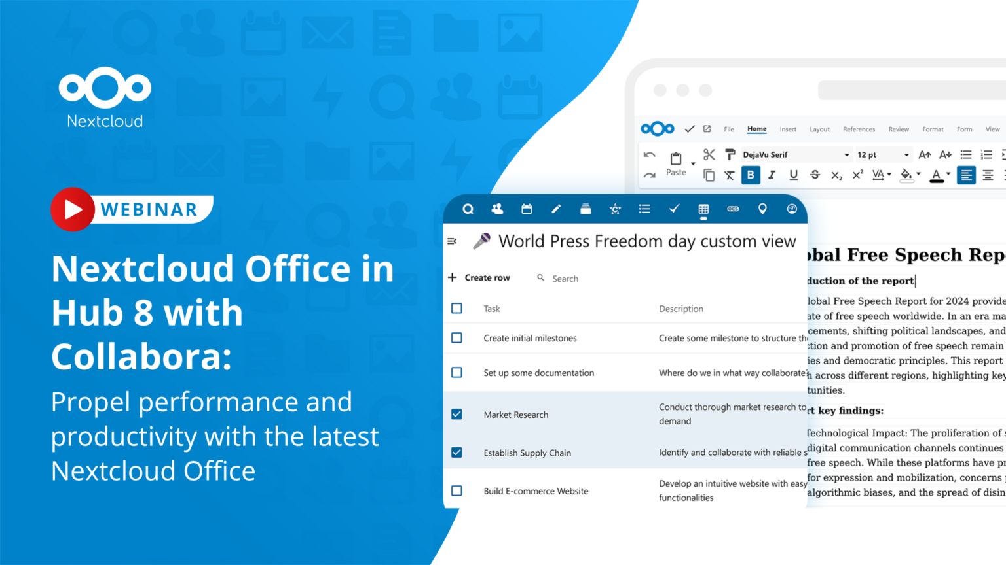Cut selection with the scissors icon
The image size is (1006, 565).
(x=709, y=154)
